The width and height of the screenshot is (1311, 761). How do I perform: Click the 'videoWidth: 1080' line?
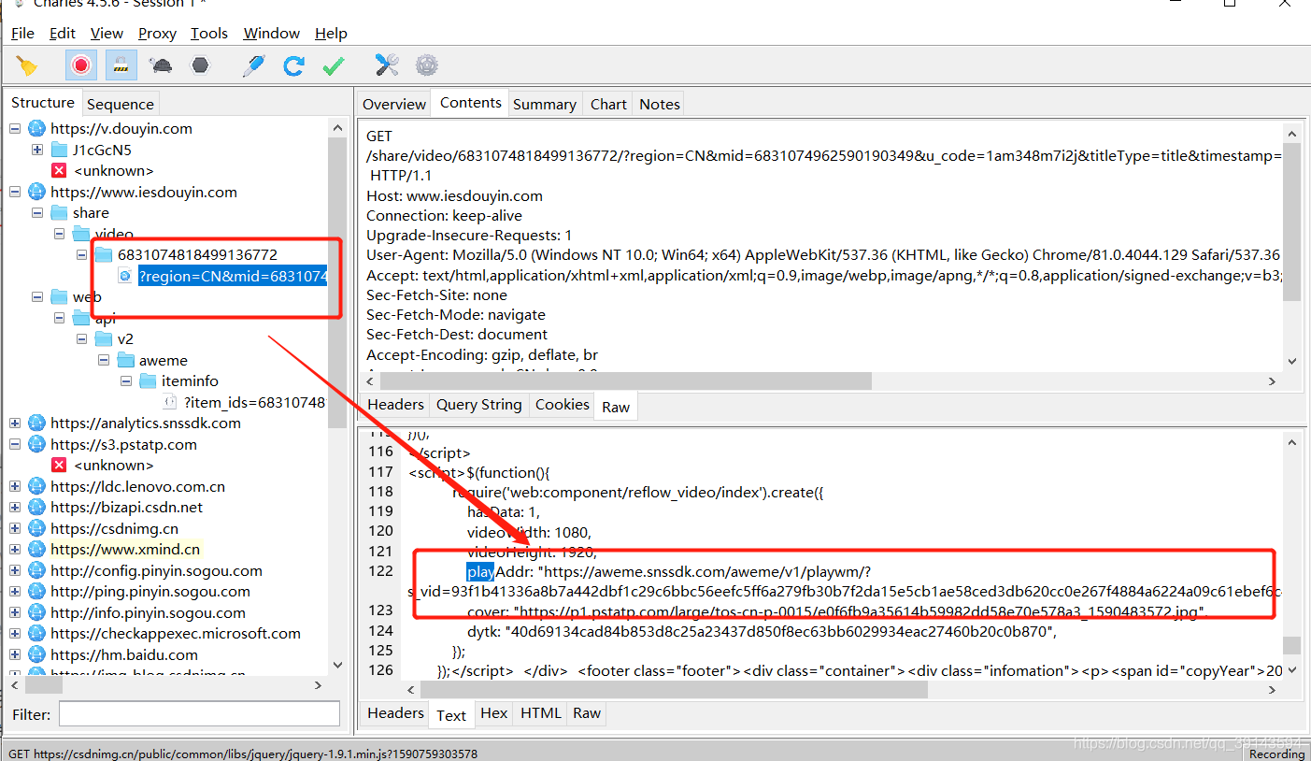click(x=528, y=532)
